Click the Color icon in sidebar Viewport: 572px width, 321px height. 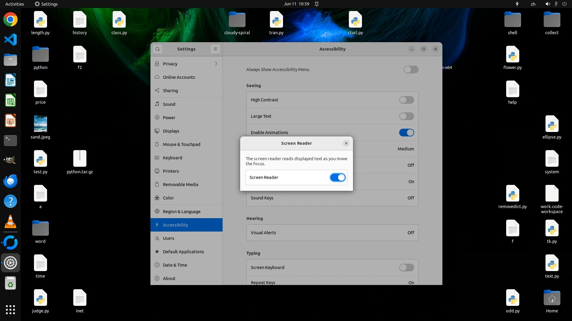tap(157, 198)
